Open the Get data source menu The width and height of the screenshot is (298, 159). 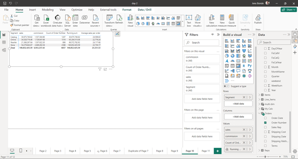[36, 21]
